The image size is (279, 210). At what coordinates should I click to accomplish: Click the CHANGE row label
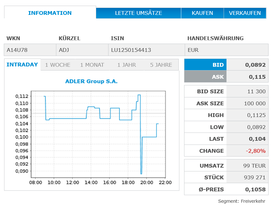[212, 151]
